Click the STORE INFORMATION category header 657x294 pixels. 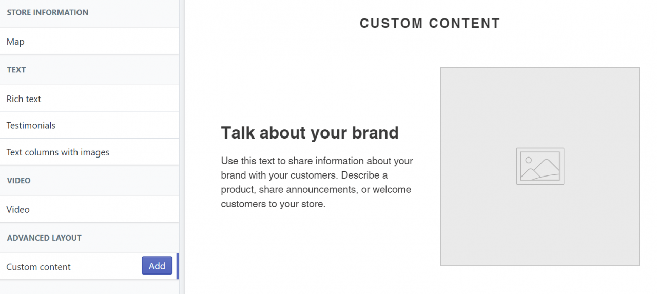coord(48,12)
